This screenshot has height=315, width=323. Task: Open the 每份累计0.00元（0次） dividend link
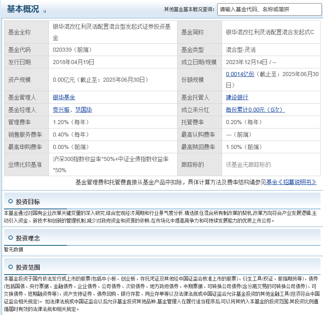[x=255, y=110]
